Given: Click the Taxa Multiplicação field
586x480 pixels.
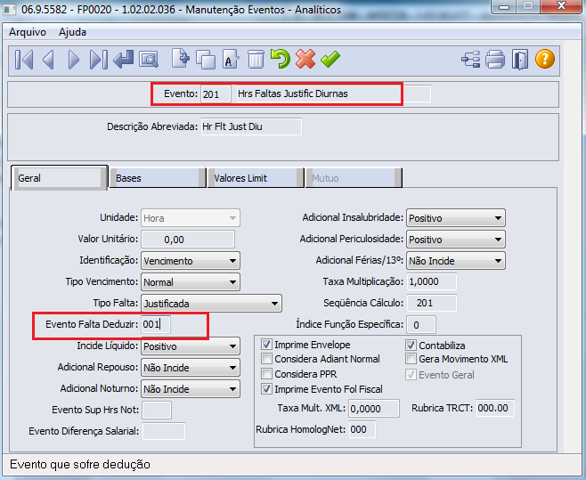Looking at the screenshot, I should (x=431, y=281).
